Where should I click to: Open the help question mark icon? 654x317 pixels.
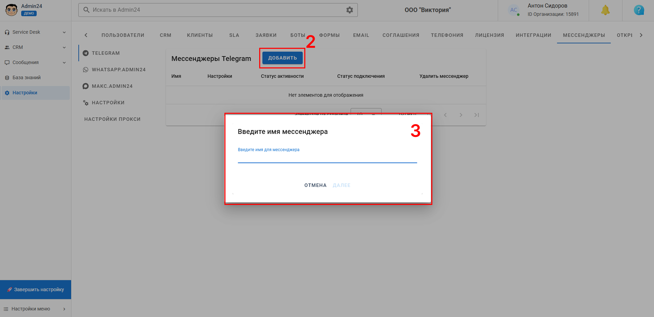tap(639, 10)
